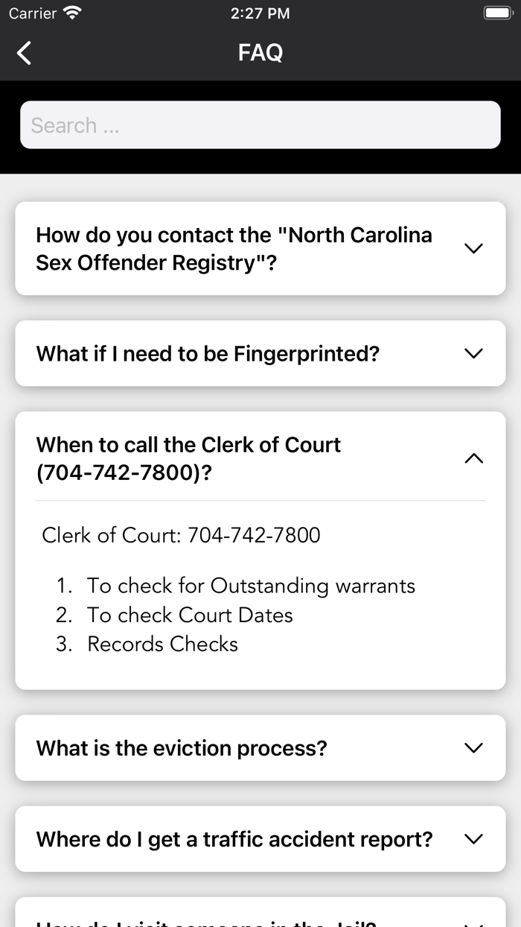Collapse the Clerk of Court answer

click(473, 458)
